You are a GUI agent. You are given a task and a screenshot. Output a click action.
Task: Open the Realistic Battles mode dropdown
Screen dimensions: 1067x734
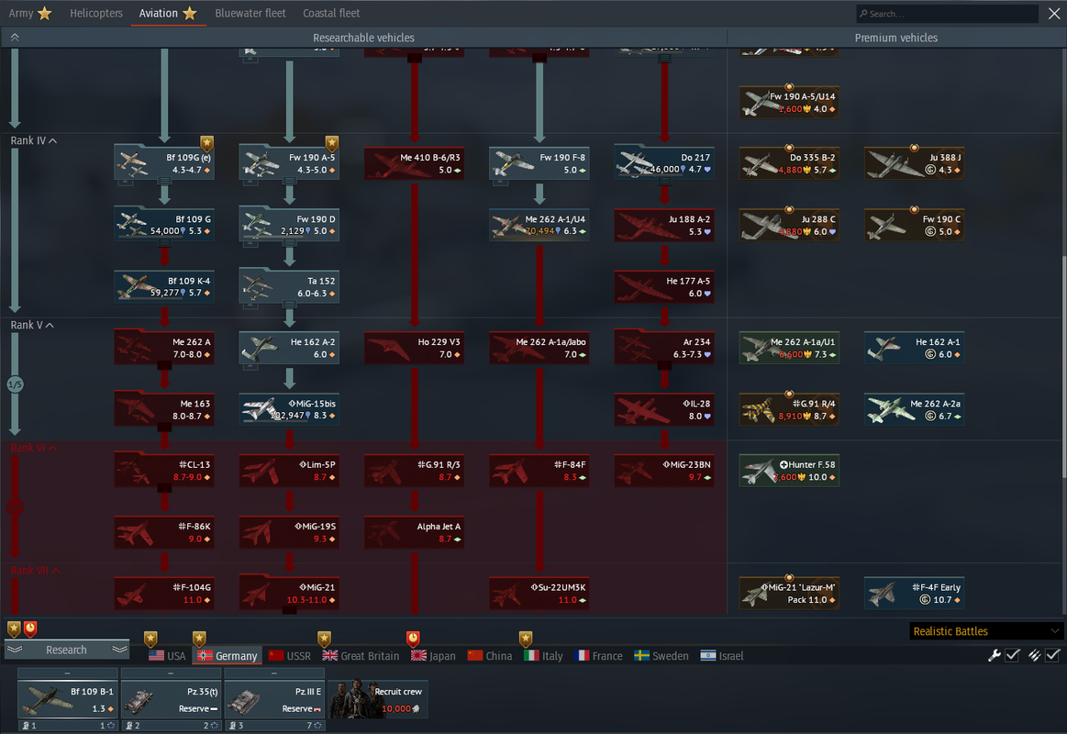tap(986, 631)
